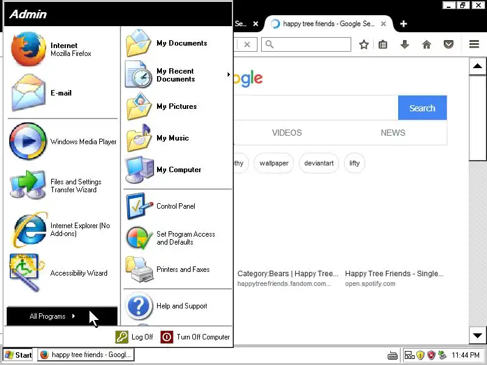The width and height of the screenshot is (487, 365).
Task: Open Category:Bears Happy Tree result
Action: pyautogui.click(x=287, y=274)
